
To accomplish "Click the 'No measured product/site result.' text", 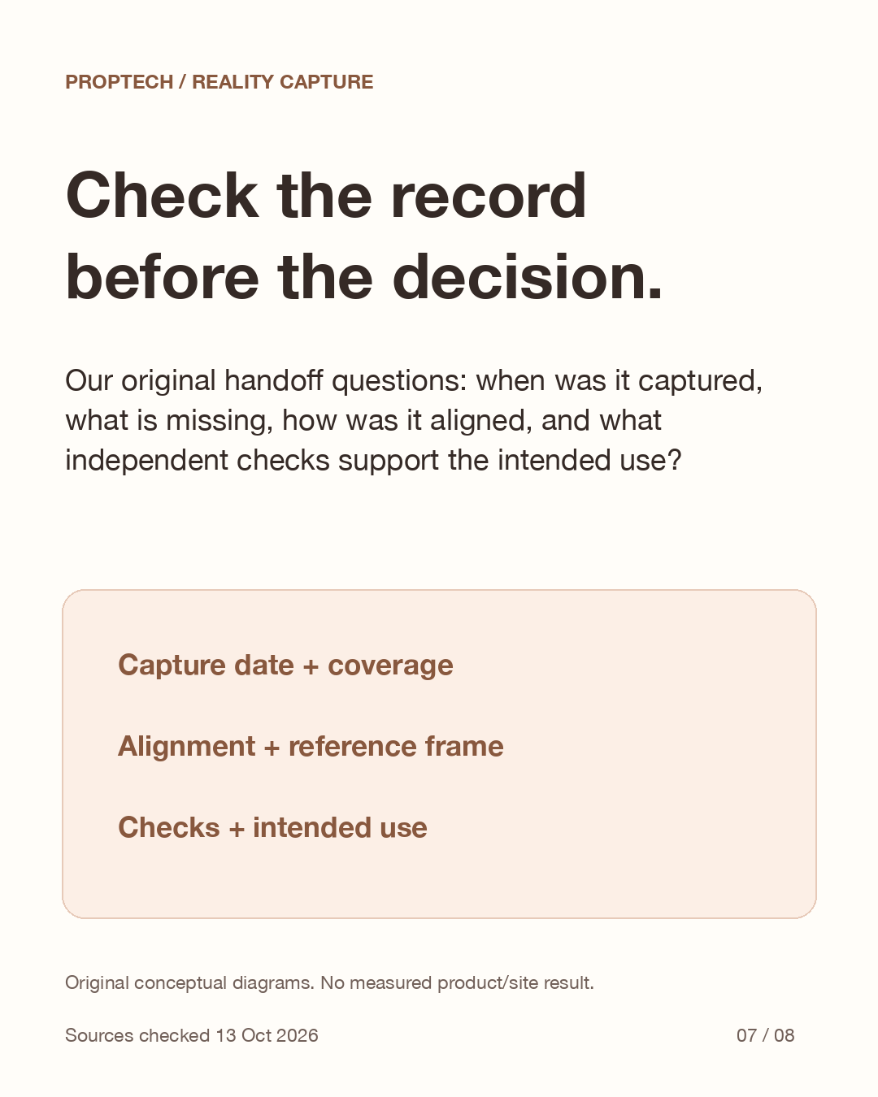I will click(457, 983).
